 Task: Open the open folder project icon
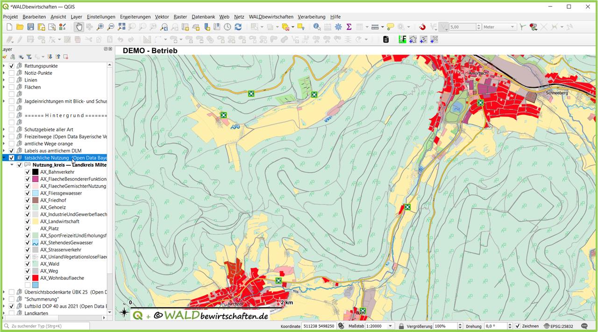click(x=20, y=27)
